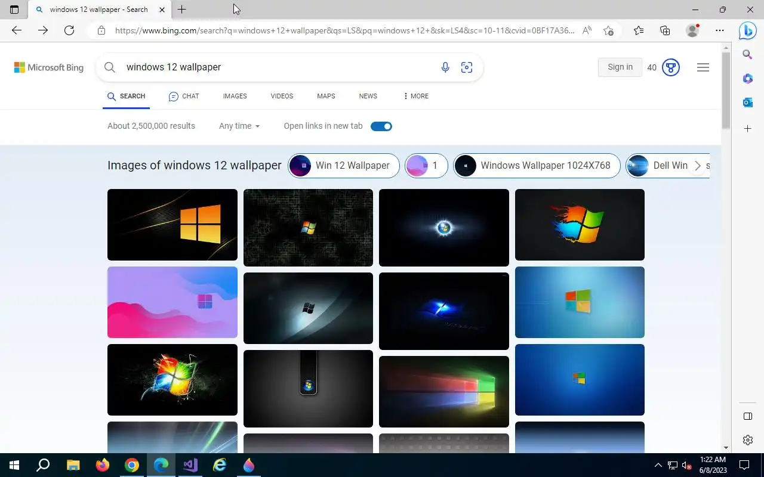Click the search magnifier in Bing search box

click(110, 67)
